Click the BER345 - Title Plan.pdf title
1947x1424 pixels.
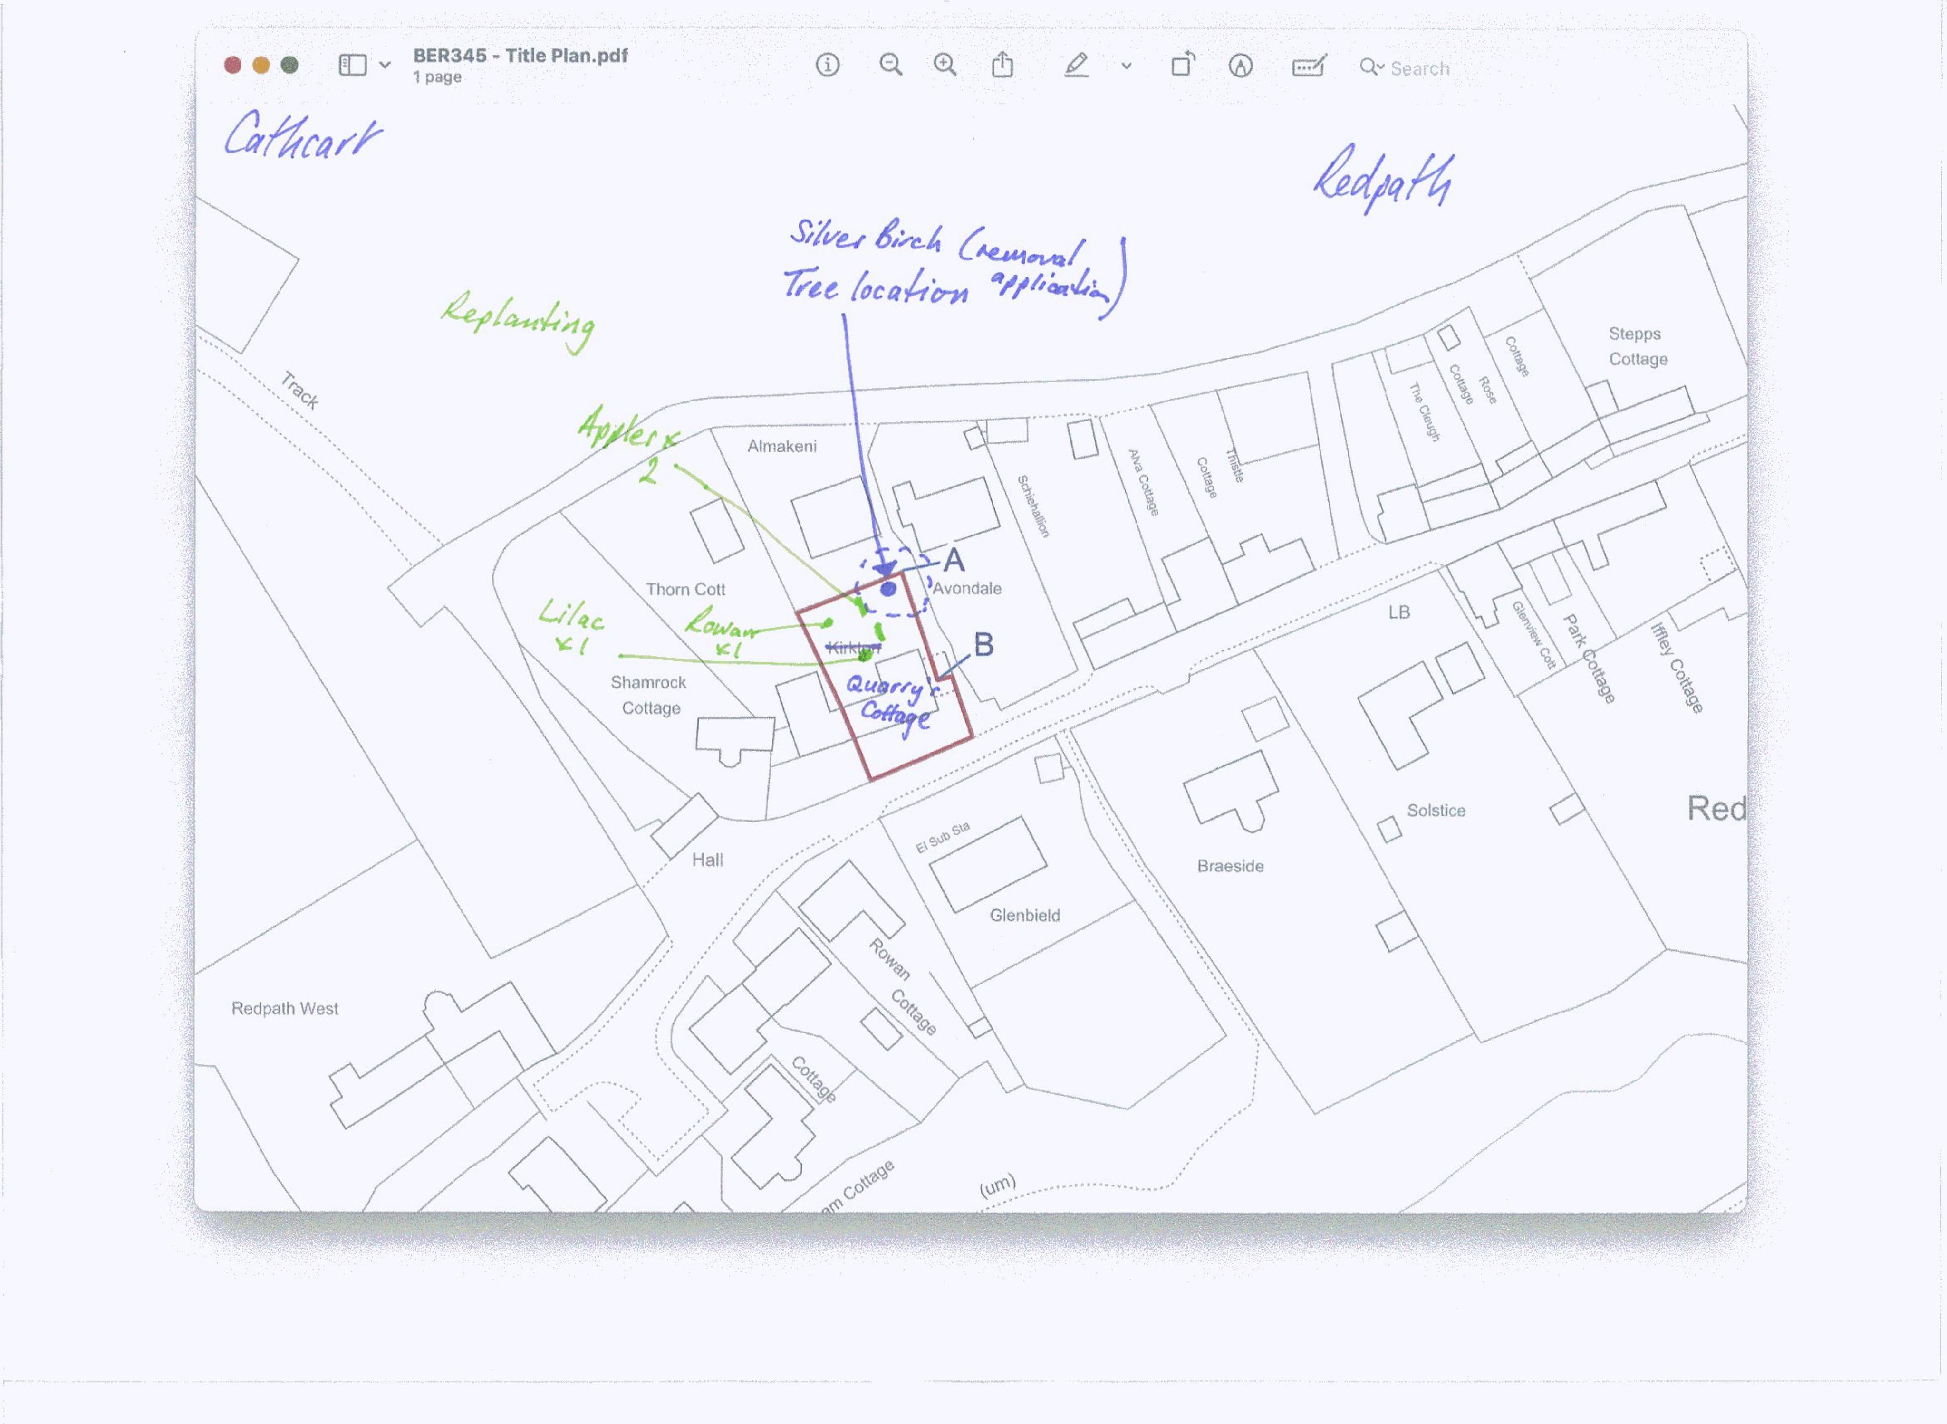tap(520, 56)
